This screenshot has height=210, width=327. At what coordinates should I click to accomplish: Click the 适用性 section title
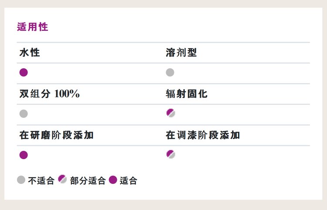[x=33, y=27]
